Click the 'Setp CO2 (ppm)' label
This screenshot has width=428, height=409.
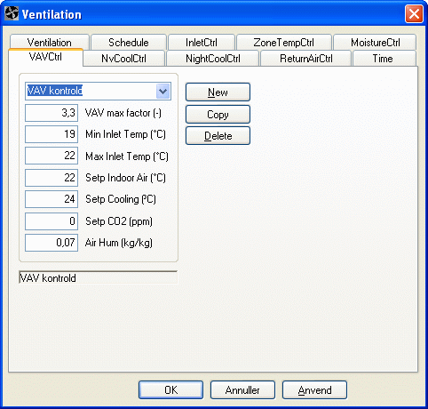coord(119,221)
